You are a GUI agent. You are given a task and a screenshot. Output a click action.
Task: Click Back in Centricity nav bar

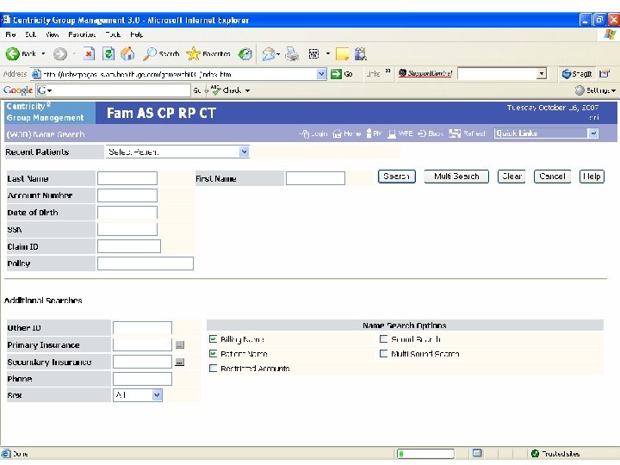point(431,133)
